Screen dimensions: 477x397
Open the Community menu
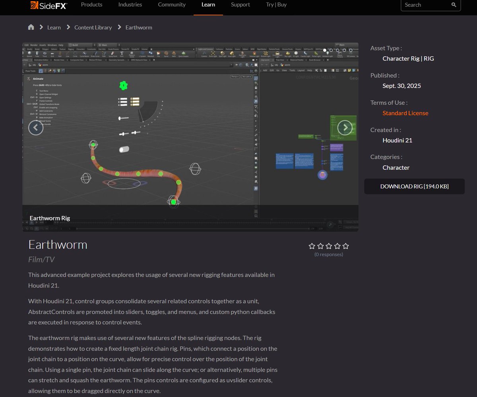tap(172, 5)
